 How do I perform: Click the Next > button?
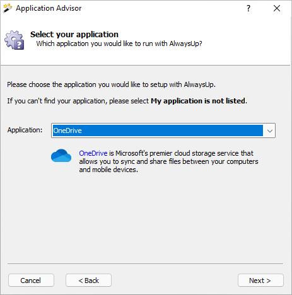coord(260,281)
